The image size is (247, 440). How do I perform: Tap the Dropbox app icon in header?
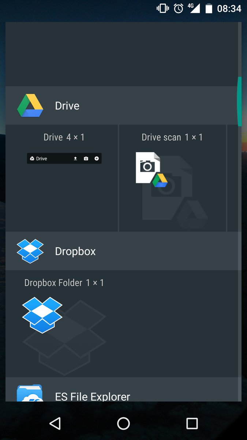pos(30,251)
